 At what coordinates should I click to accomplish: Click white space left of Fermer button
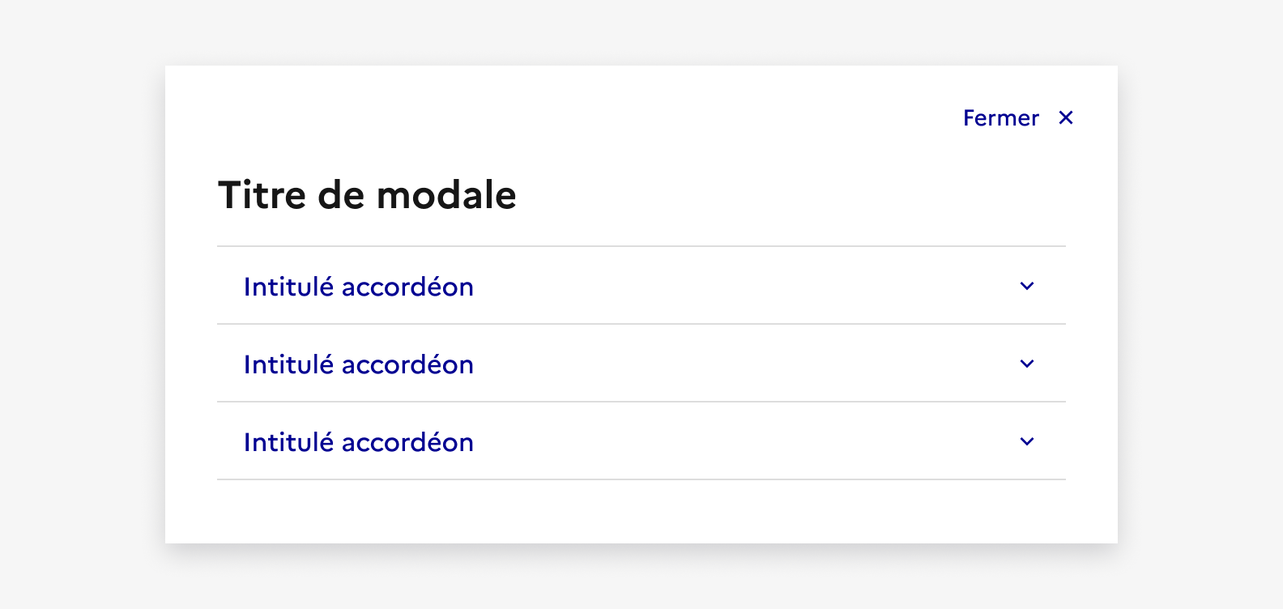click(729, 118)
